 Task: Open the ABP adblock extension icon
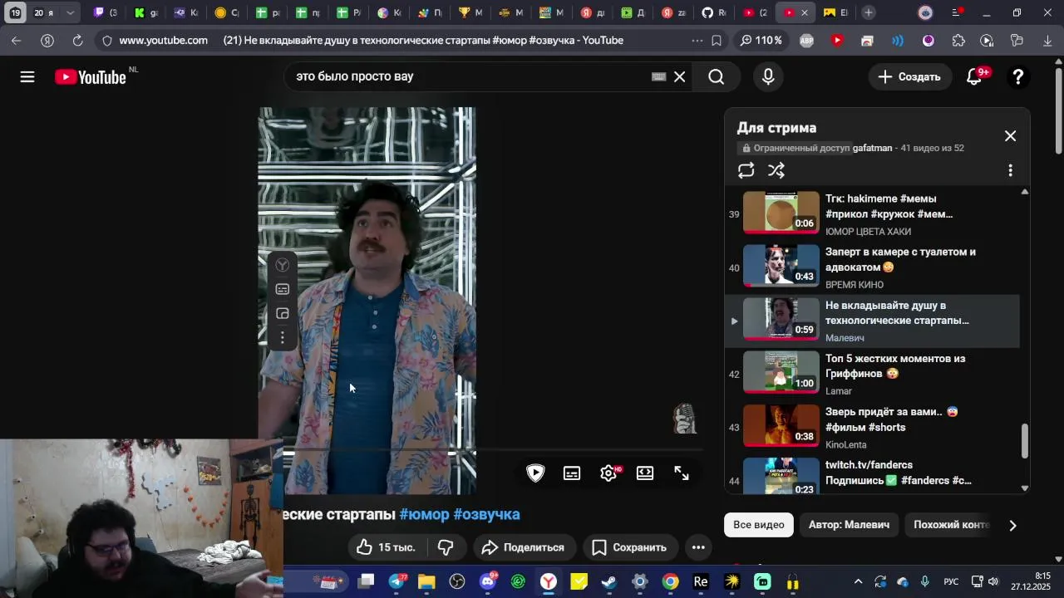[x=806, y=40]
